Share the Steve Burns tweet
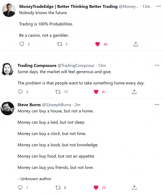This screenshot has height=195, width=163. (x=134, y=188)
